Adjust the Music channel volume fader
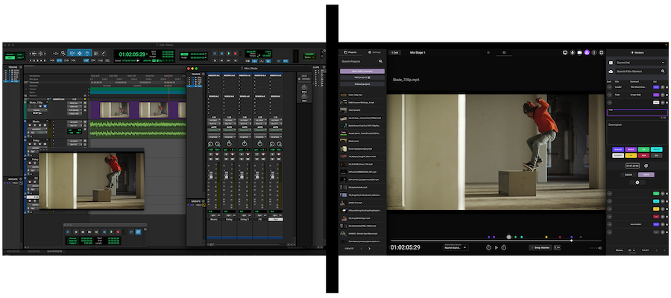This screenshot has width=671, height=298. tap(211, 175)
